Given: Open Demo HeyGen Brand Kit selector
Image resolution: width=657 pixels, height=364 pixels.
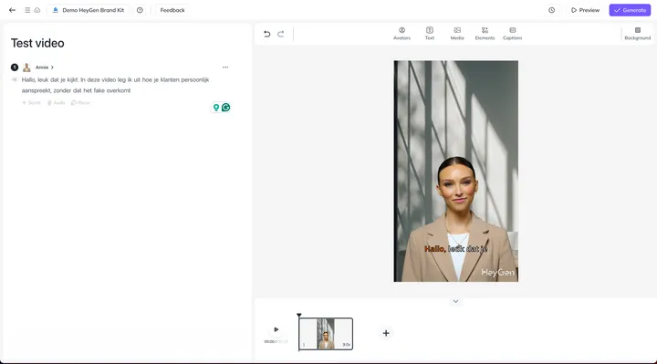Looking at the screenshot, I should click(x=89, y=10).
